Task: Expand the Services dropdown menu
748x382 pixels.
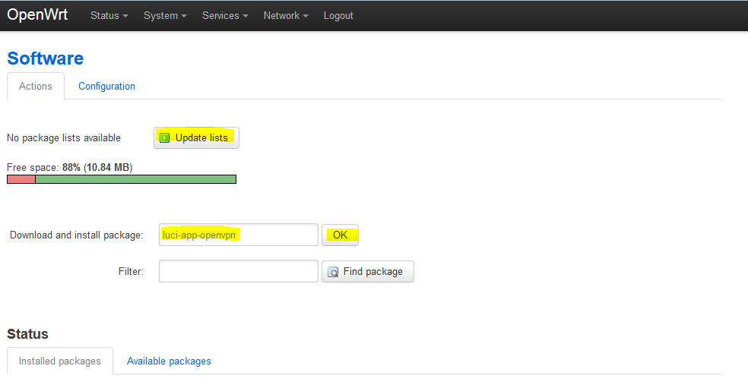Action: [225, 16]
